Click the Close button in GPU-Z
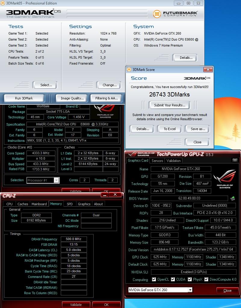This screenshot has width=241, height=308. pyautogui.click(x=227, y=291)
